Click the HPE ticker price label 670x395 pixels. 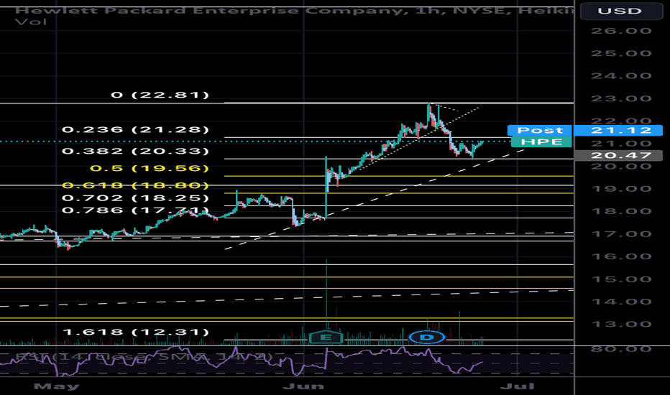pyautogui.click(x=541, y=141)
